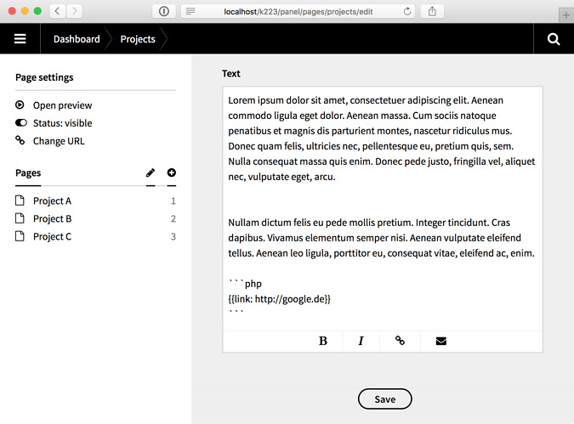Reload the page with the refresh icon
The width and height of the screenshot is (574, 424).
[x=407, y=11]
